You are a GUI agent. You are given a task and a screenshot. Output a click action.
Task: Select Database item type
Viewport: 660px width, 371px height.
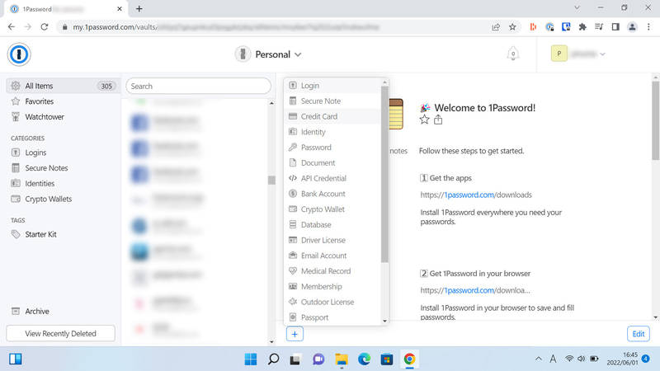[x=332, y=224]
